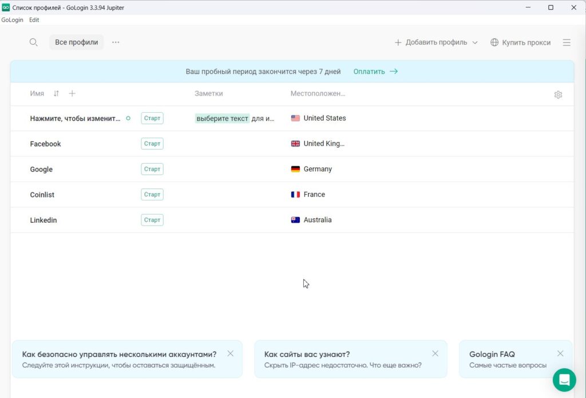
Task: Open the Edit menu
Action: (x=34, y=20)
